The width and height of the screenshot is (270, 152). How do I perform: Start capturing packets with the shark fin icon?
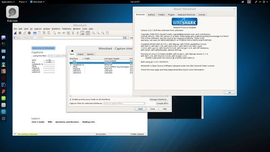(15, 33)
